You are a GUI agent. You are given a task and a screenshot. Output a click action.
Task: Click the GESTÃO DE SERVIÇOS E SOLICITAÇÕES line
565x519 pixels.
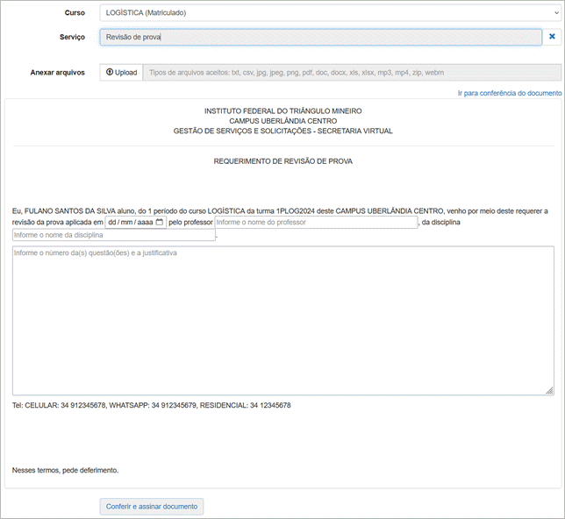(282, 132)
